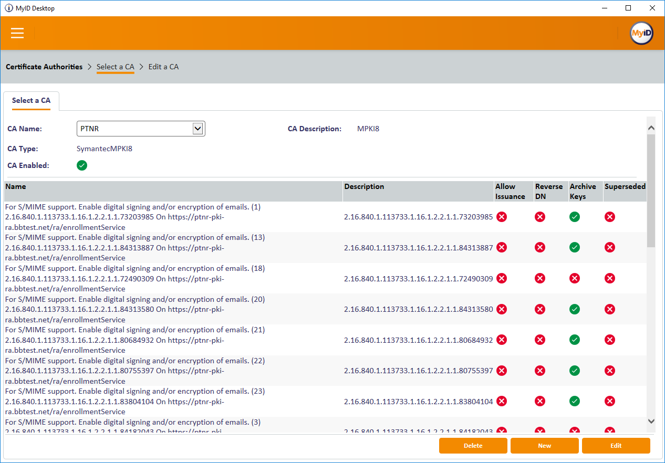Image resolution: width=665 pixels, height=463 pixels.
Task: Select policy row ending (22) 80755397
Action: (326, 371)
